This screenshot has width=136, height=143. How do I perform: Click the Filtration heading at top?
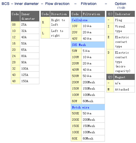click(89, 4)
